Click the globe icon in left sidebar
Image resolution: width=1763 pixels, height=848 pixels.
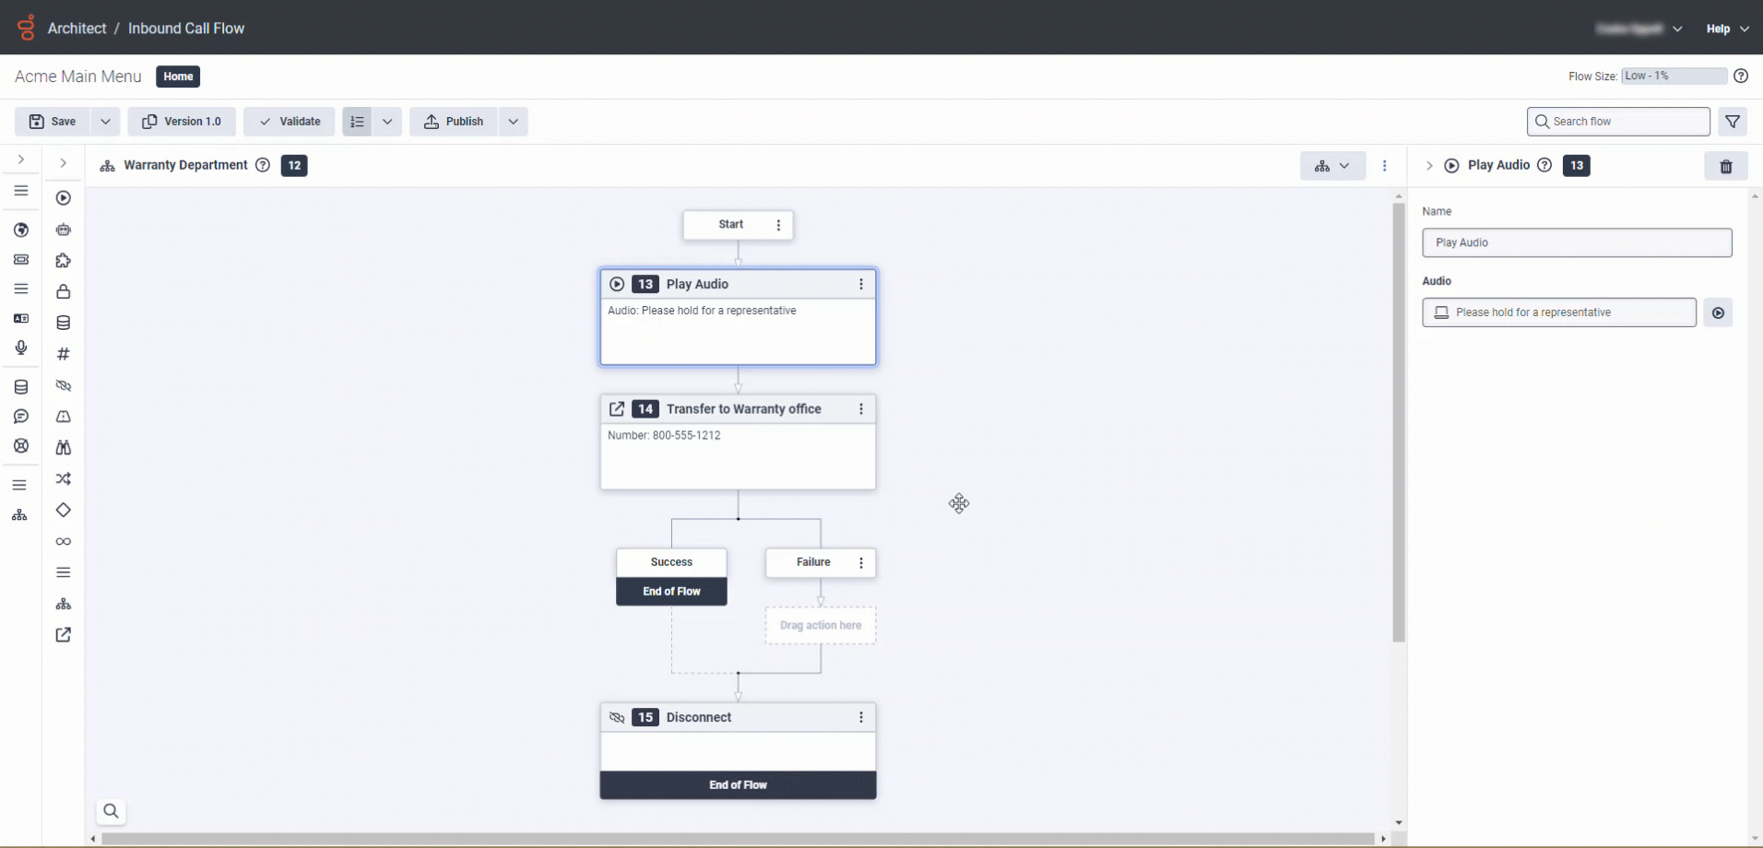point(21,230)
